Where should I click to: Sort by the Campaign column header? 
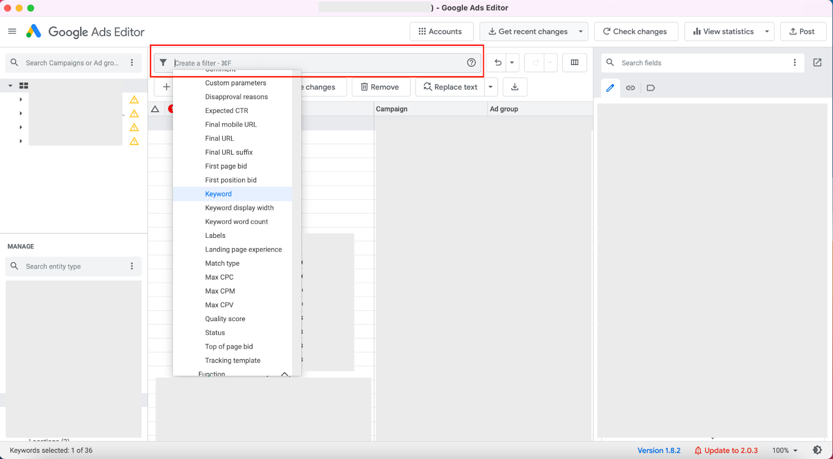(430, 109)
